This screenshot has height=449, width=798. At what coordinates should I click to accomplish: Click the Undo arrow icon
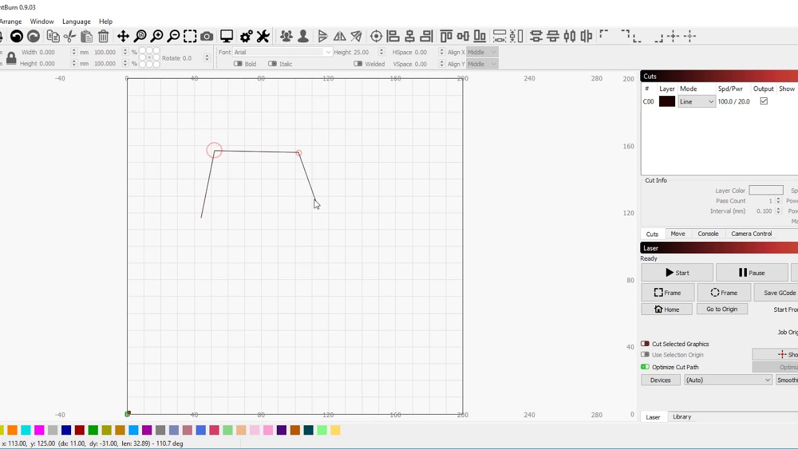pos(17,37)
